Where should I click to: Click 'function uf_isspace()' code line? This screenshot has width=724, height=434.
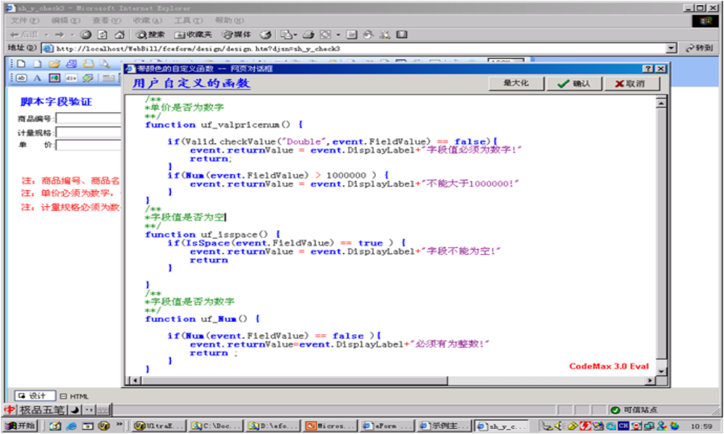(x=212, y=234)
